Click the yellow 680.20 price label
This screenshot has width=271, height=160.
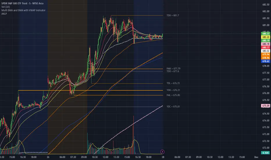click(x=265, y=37)
